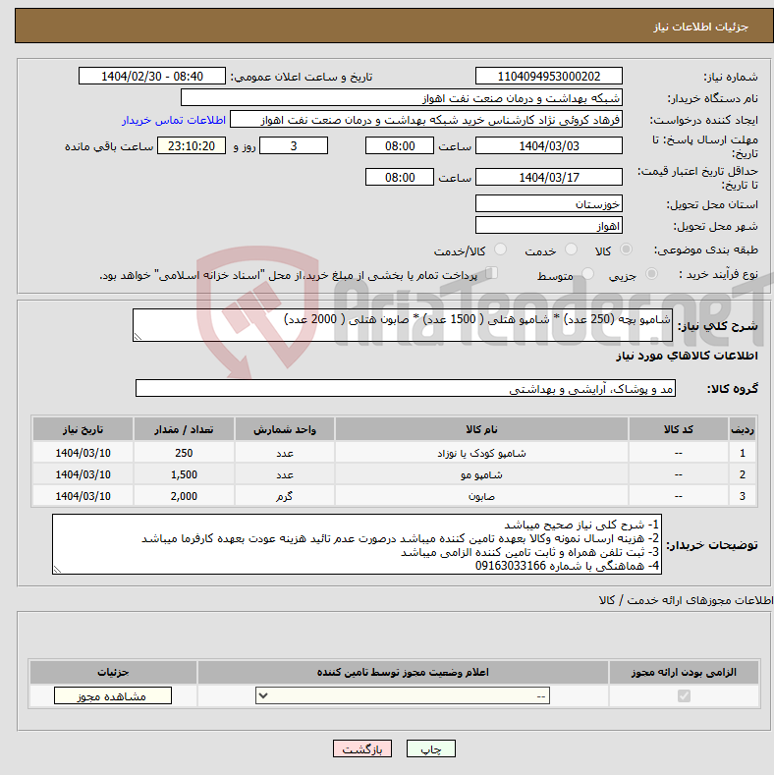This screenshot has width=774, height=775.
Task: Click the province field خوزستان
Action: [x=549, y=203]
